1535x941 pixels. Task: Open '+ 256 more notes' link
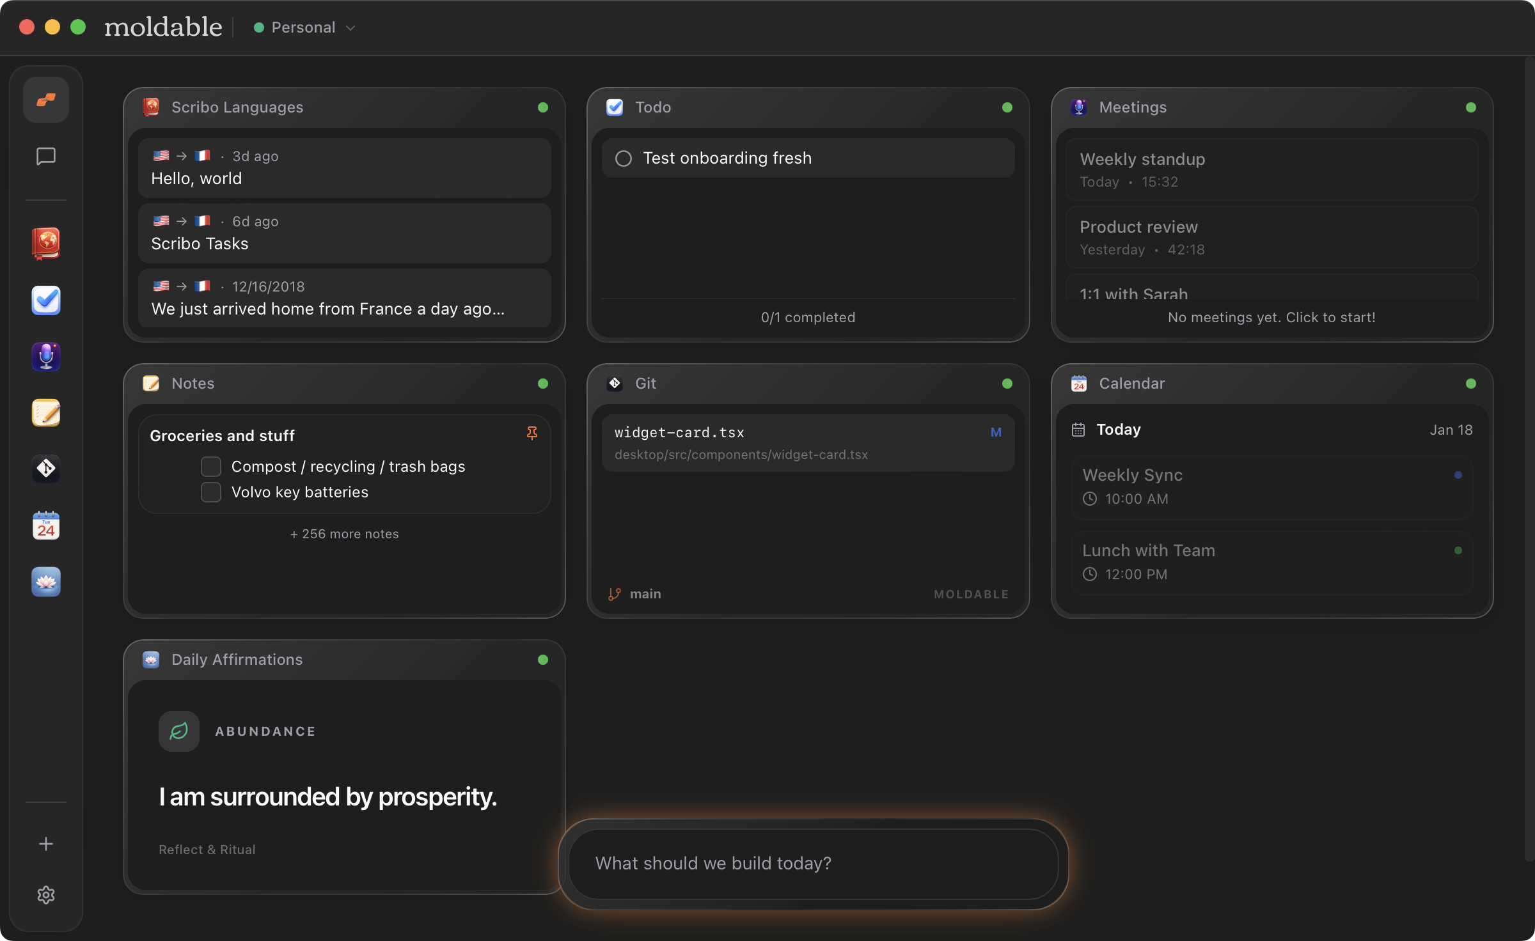(x=344, y=534)
